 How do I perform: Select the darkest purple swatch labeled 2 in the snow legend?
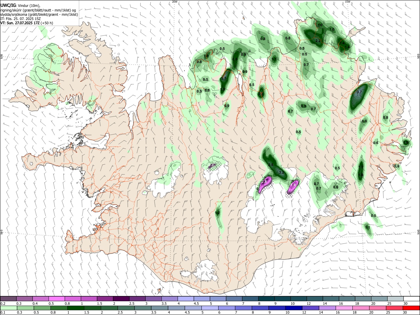[x=121, y=299]
